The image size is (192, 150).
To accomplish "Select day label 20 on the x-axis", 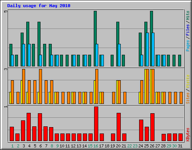I will (118, 146).
